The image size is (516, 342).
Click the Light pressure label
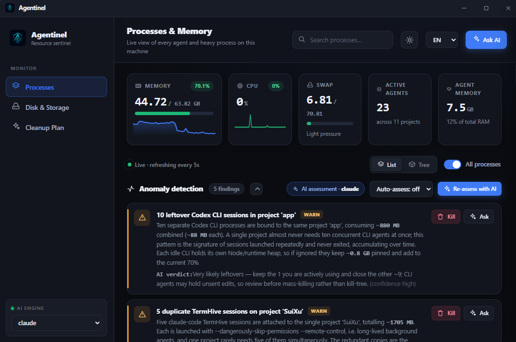click(324, 134)
